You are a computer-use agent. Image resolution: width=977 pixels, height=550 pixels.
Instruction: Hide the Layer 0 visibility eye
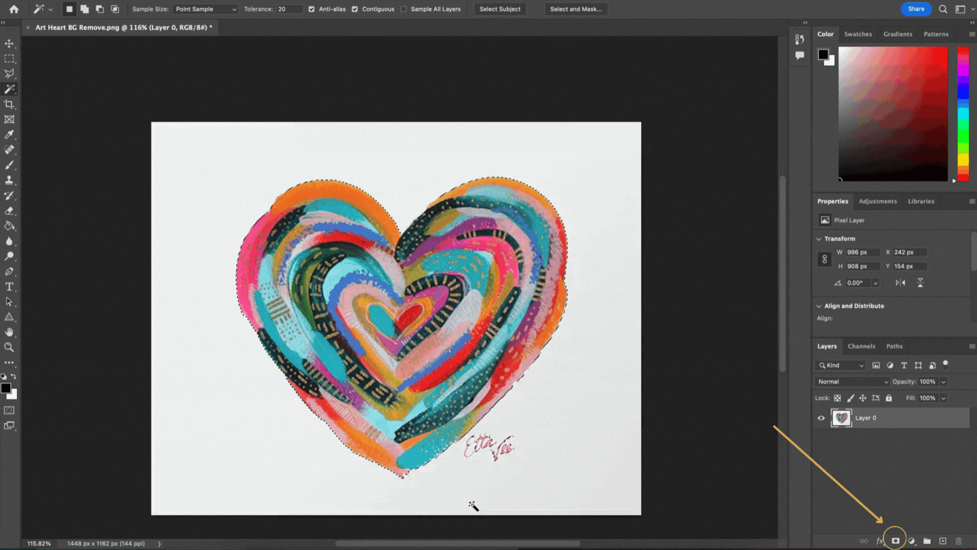(x=821, y=418)
